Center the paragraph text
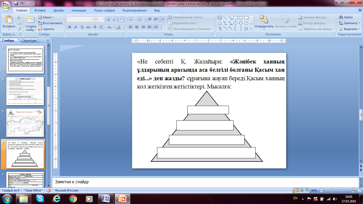363x204 pixels. tap(137, 27)
